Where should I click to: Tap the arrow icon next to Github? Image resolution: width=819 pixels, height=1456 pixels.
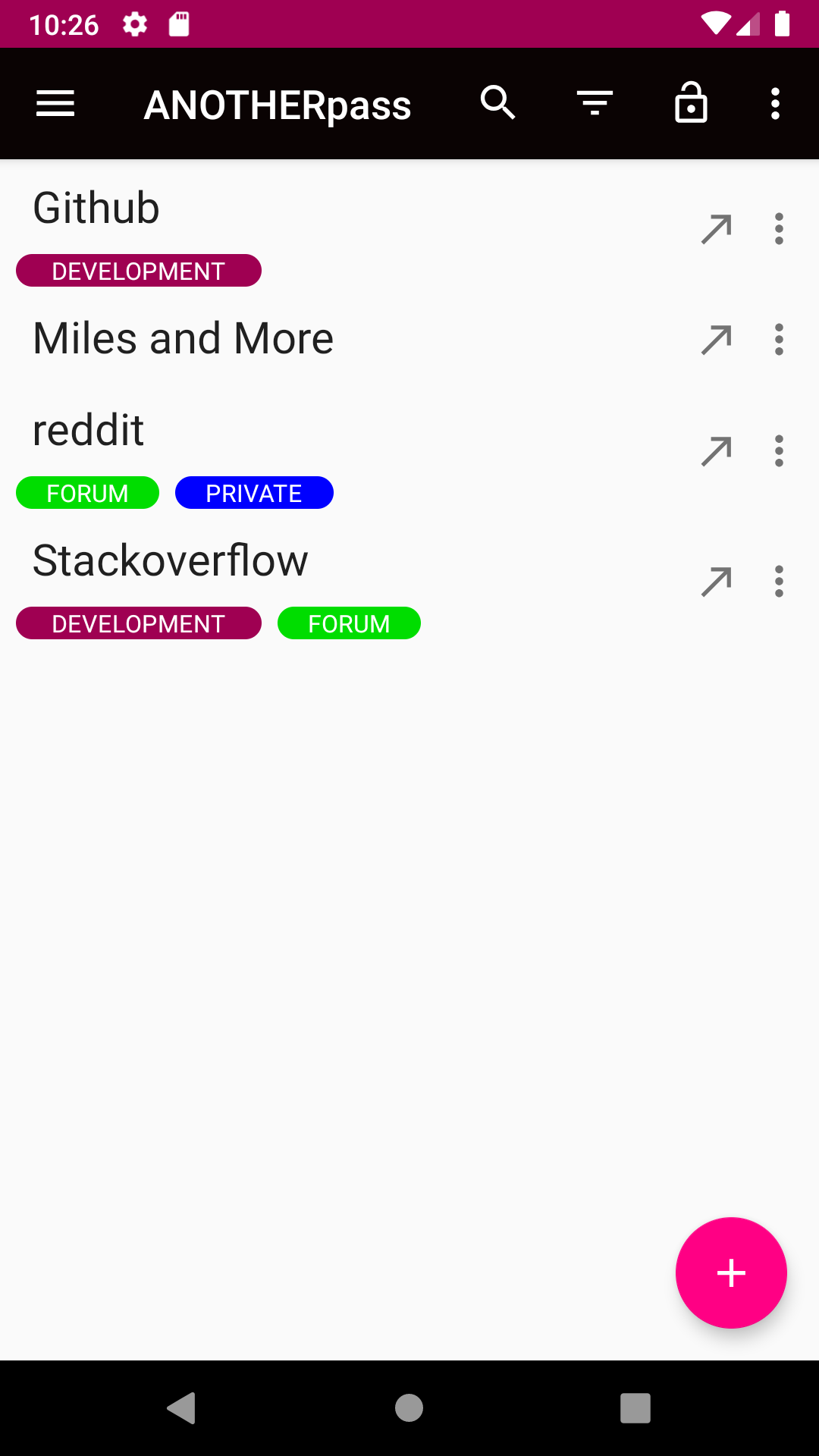(x=717, y=229)
